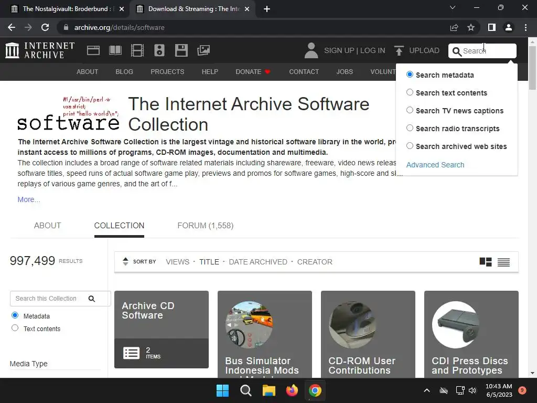
Task: Open the Web (Wayback) media icon
Action: click(x=93, y=50)
